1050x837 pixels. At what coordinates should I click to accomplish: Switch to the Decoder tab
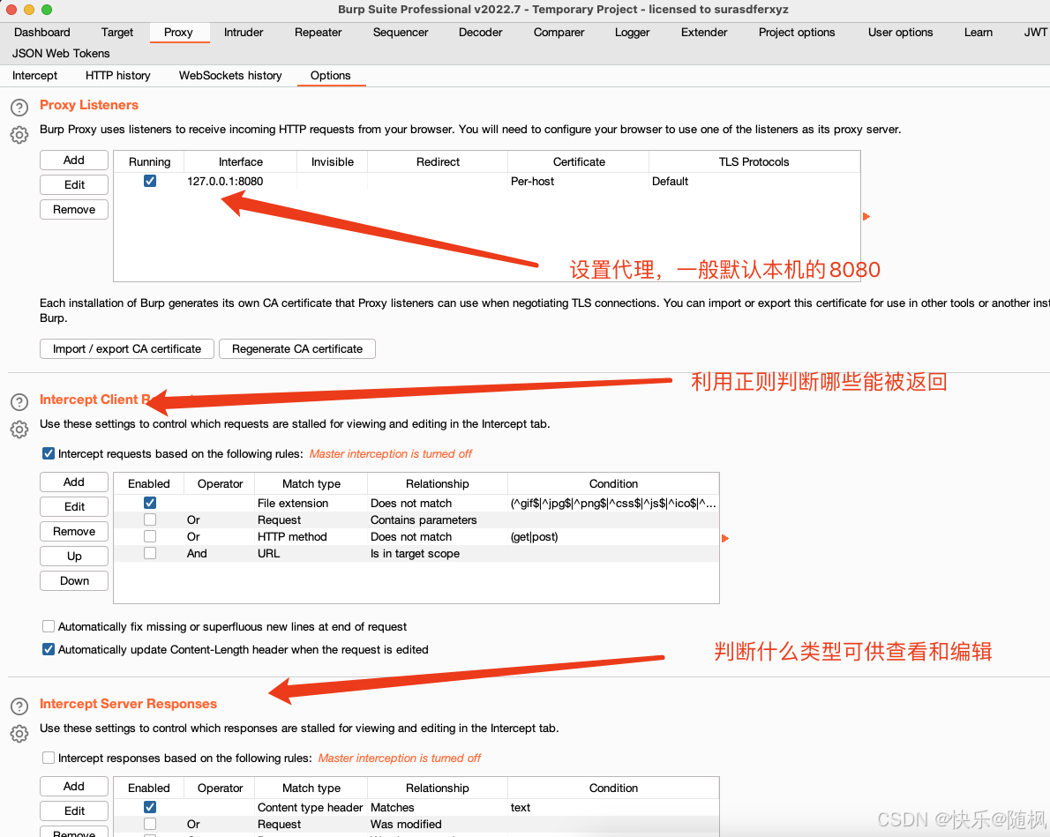click(480, 32)
